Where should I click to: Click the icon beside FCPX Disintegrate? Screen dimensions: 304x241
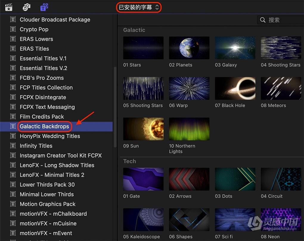pos(13,97)
